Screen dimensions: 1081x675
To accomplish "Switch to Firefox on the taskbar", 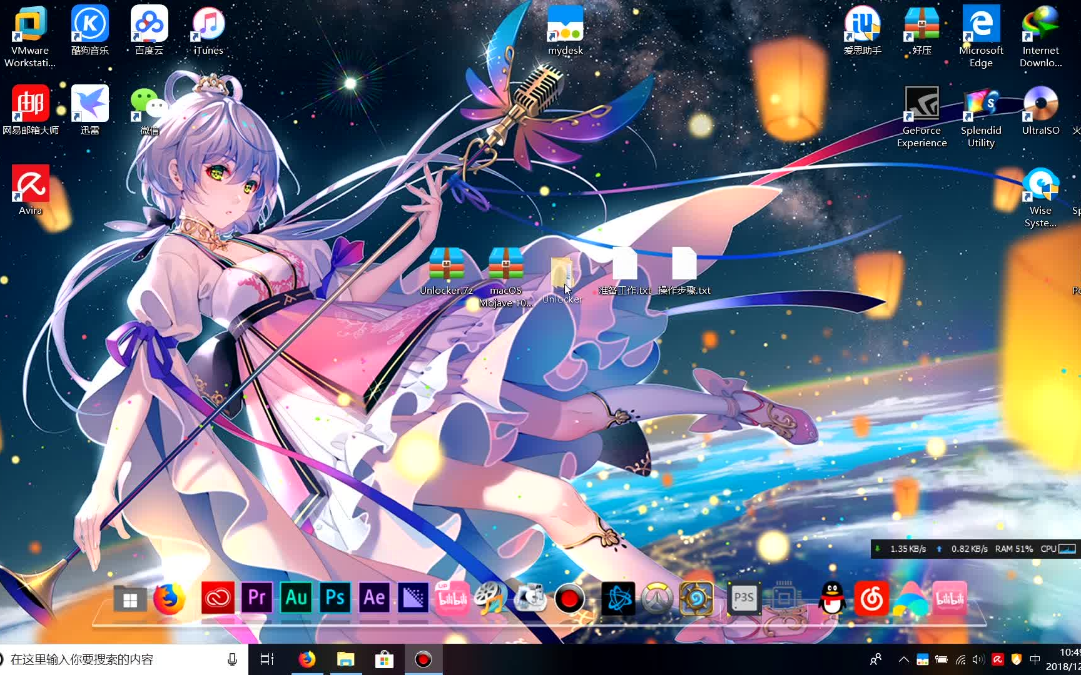I will point(307,659).
